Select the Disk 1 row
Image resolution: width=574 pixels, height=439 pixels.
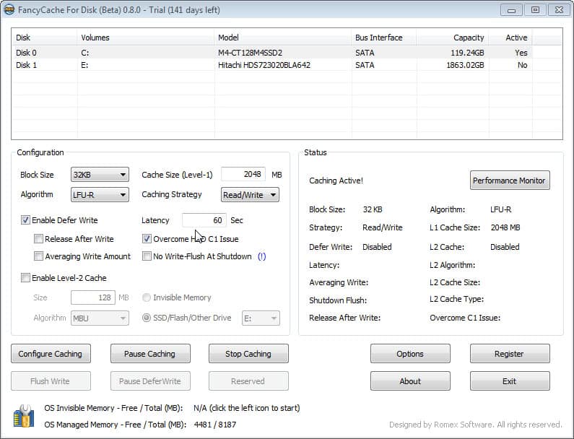point(272,65)
